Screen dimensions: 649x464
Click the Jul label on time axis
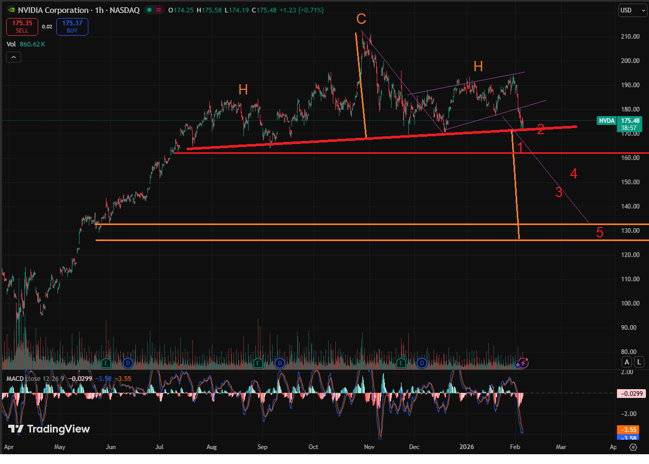pyautogui.click(x=159, y=446)
